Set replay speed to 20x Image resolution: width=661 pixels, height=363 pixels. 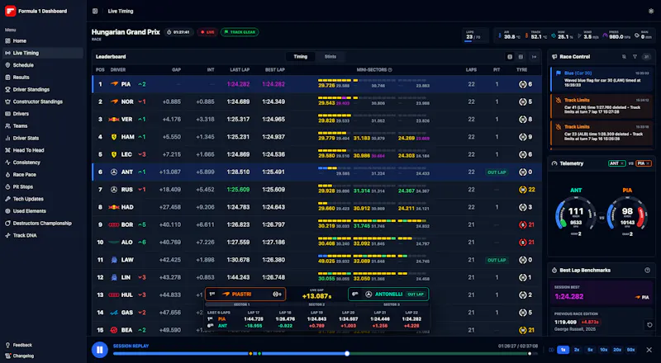point(617,350)
